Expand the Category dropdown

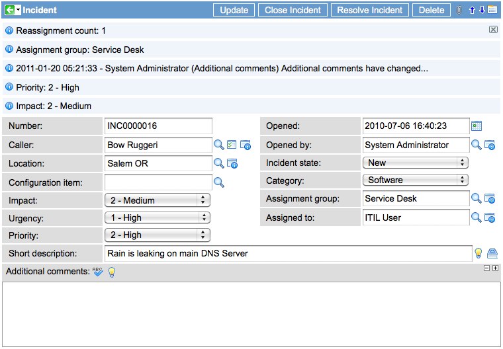pos(415,180)
